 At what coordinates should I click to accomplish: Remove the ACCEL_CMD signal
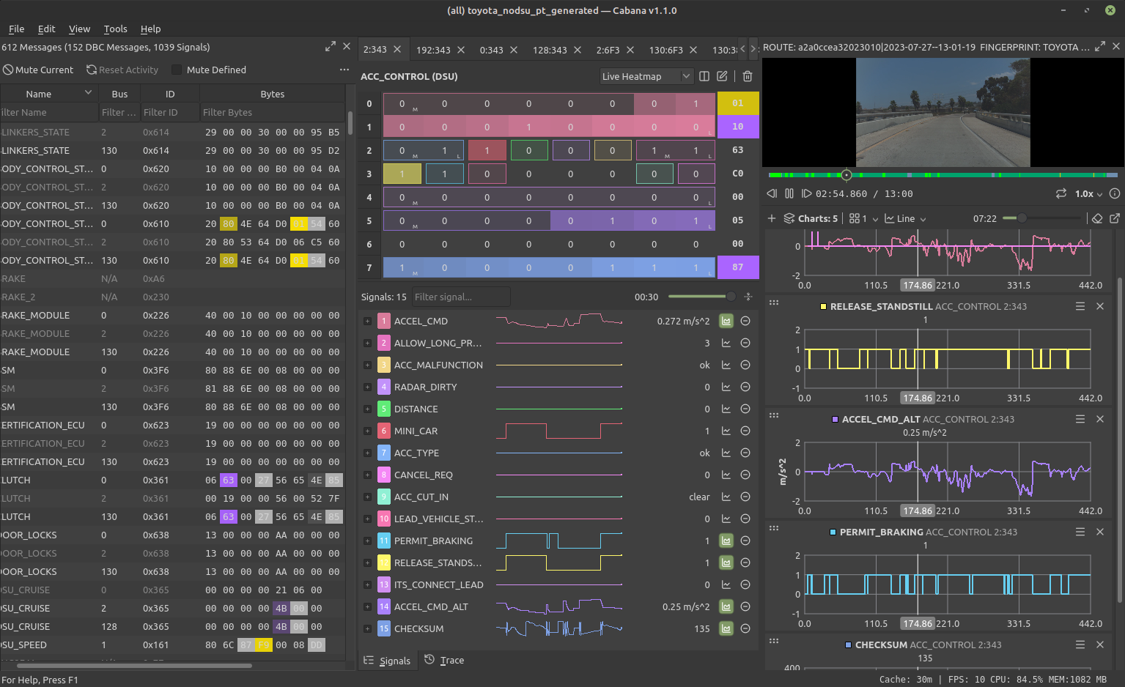[745, 321]
